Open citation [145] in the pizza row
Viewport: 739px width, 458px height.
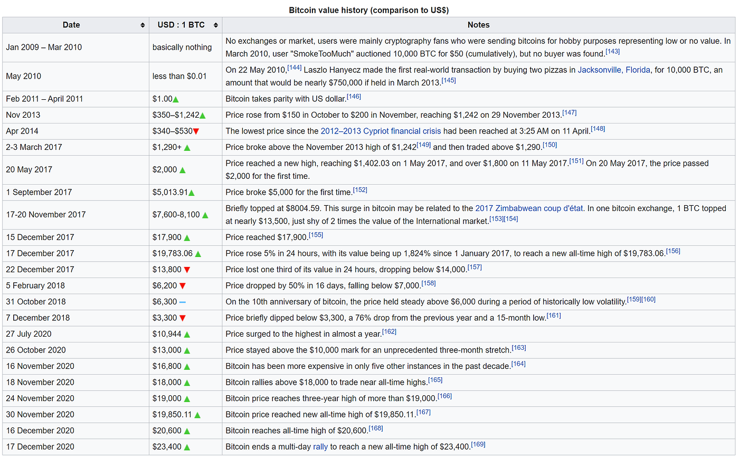click(448, 80)
